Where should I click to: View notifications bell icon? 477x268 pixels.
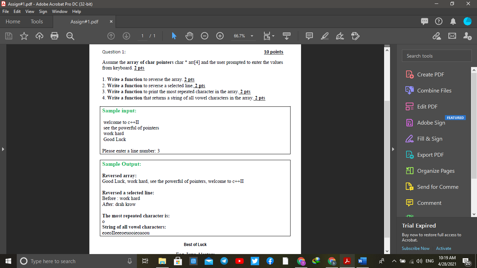pos(453,22)
